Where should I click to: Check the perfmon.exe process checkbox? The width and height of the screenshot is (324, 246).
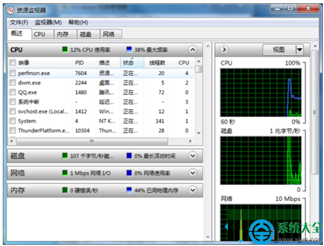point(13,73)
